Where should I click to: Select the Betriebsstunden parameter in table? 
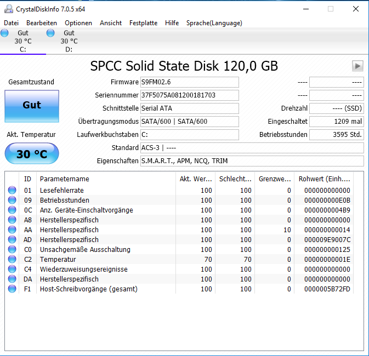(x=65, y=200)
